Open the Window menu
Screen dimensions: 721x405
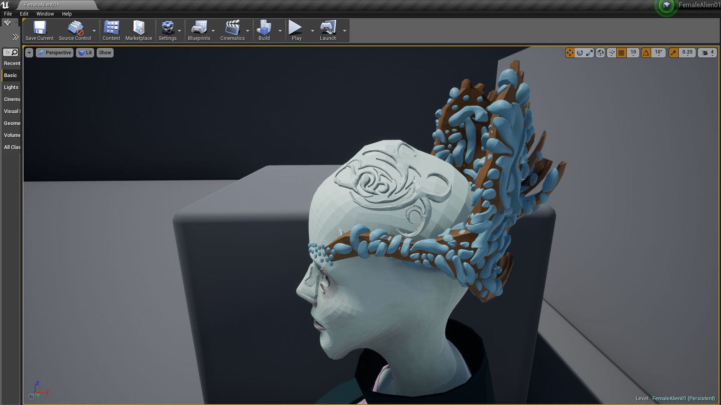click(45, 14)
